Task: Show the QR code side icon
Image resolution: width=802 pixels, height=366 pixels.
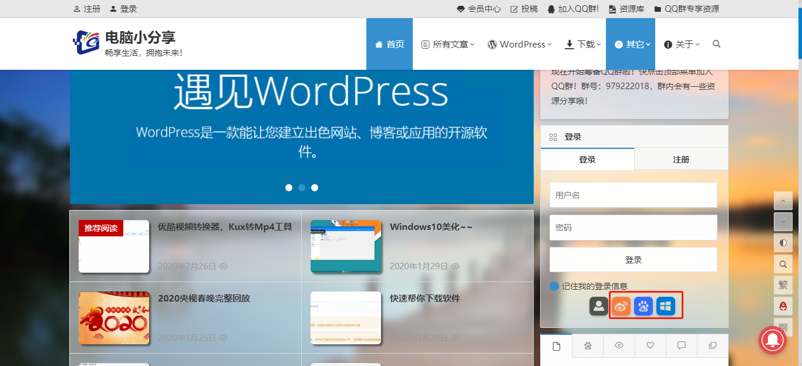Action: pos(783,327)
